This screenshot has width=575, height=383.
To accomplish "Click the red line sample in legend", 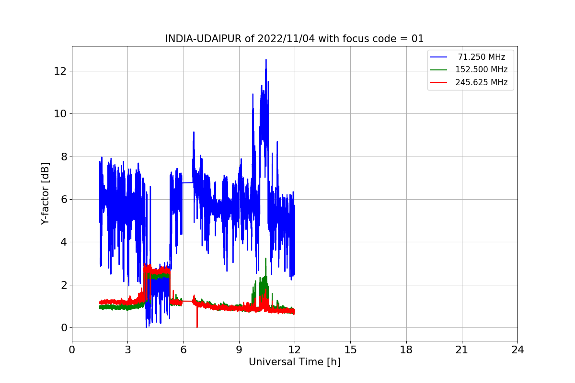I will (x=438, y=82).
